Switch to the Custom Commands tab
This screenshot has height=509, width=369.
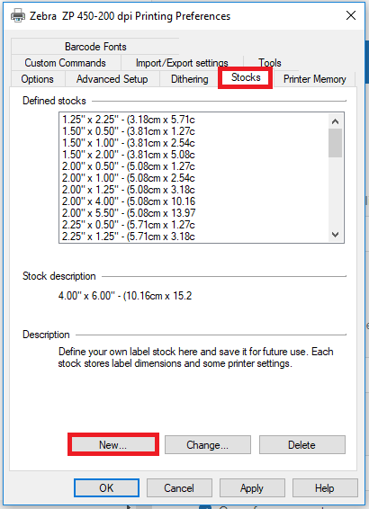point(66,63)
